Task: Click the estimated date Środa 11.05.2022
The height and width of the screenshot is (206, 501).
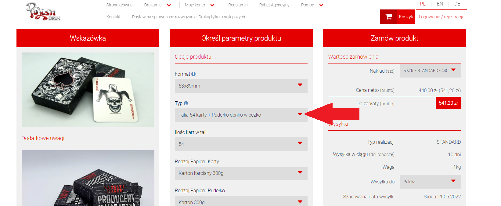Action: (x=442, y=197)
